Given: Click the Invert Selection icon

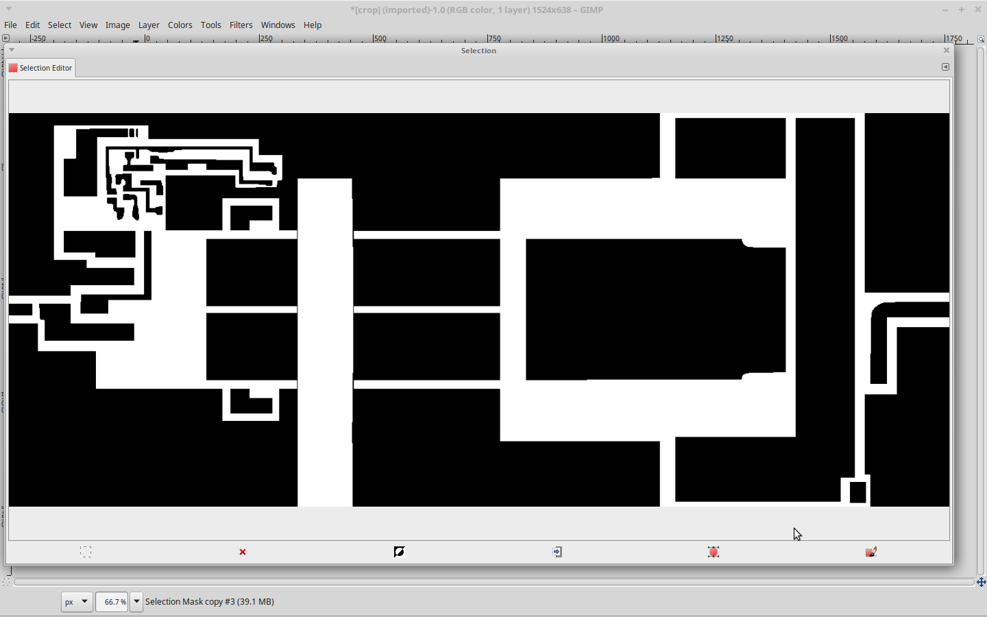Looking at the screenshot, I should pyautogui.click(x=399, y=552).
